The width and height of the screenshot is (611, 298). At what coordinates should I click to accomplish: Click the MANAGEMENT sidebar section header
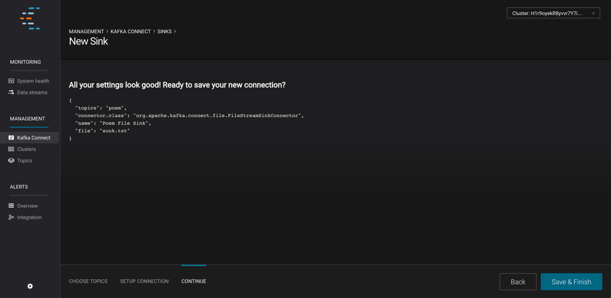pyautogui.click(x=28, y=119)
